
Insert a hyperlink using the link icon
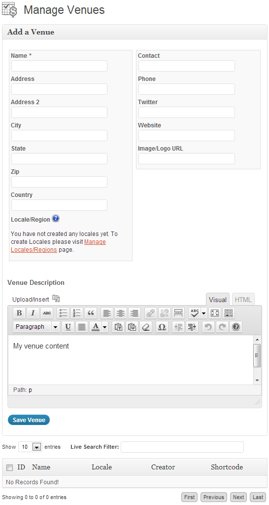[x=151, y=313]
